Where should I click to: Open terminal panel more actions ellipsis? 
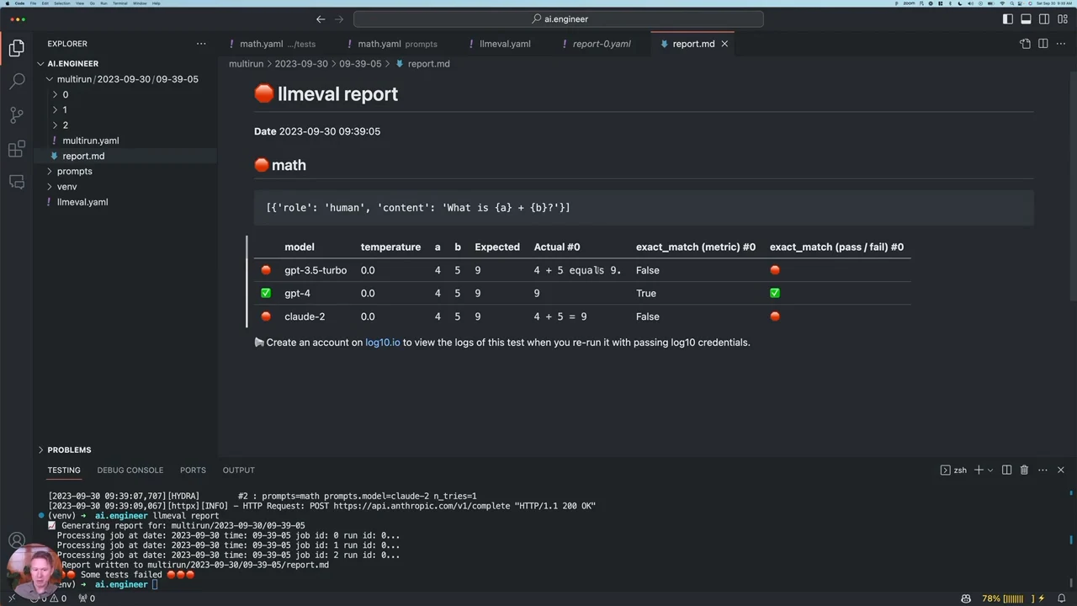click(1043, 470)
